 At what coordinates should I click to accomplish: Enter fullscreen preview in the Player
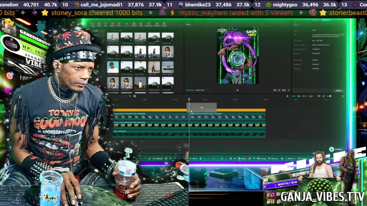(289, 90)
